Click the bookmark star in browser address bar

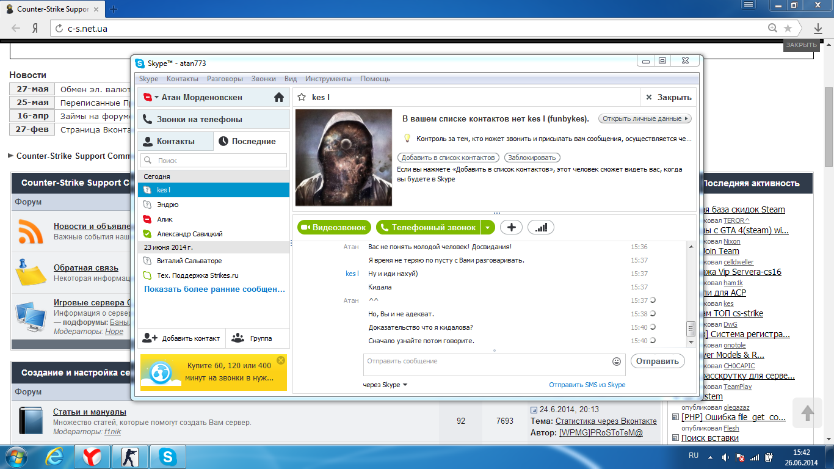[788, 28]
